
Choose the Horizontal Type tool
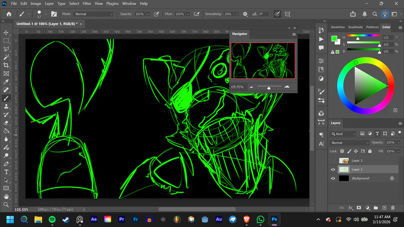click(x=6, y=172)
